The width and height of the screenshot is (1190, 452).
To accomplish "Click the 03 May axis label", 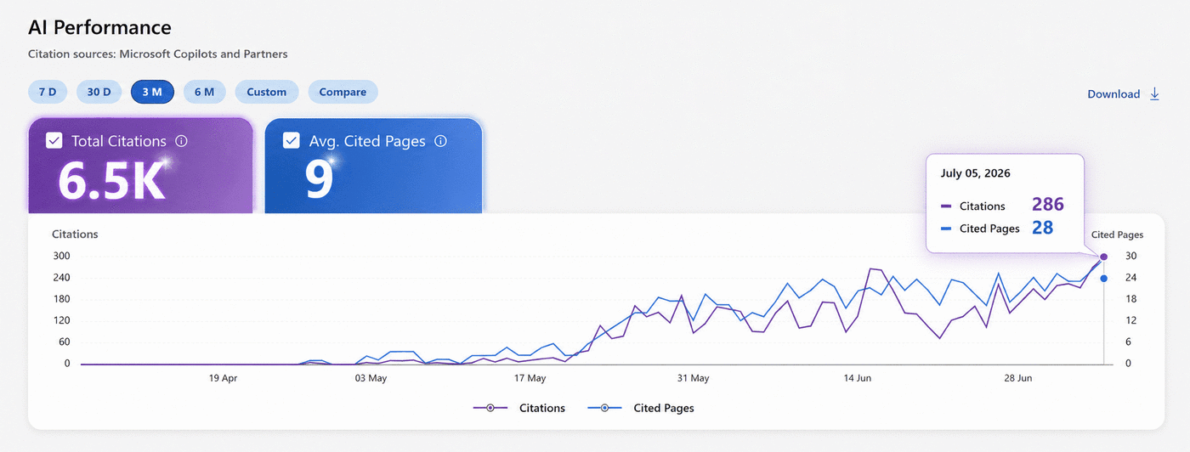I will [371, 378].
